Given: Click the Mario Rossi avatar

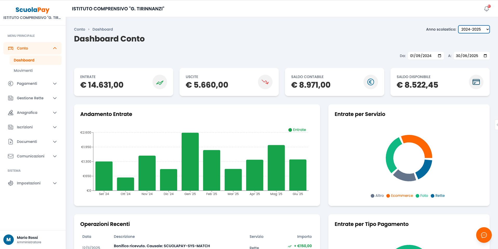Looking at the screenshot, I should pos(9,240).
